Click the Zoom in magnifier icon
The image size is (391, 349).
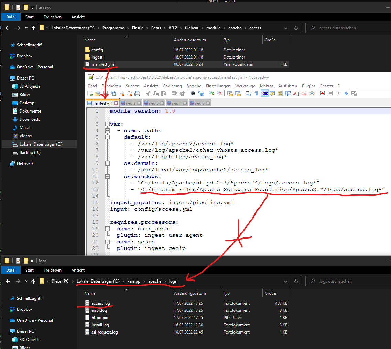[211, 93]
